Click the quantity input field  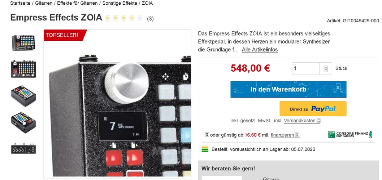[306, 68]
